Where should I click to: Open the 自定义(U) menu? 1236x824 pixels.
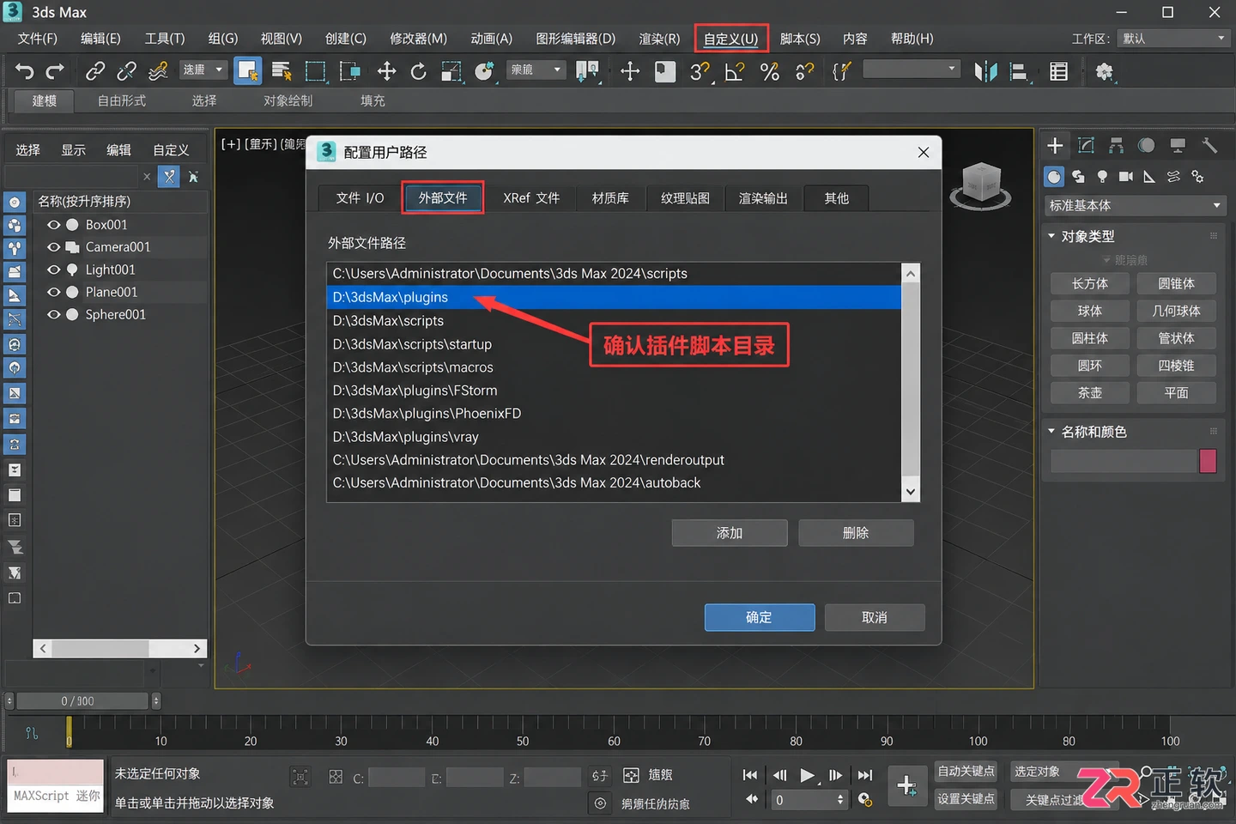tap(730, 39)
